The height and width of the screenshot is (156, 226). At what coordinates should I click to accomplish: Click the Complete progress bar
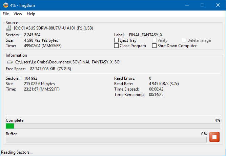(113, 126)
